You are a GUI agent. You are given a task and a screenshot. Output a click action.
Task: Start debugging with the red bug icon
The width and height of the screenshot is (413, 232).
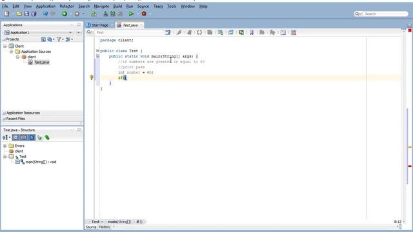pyautogui.click(x=144, y=14)
